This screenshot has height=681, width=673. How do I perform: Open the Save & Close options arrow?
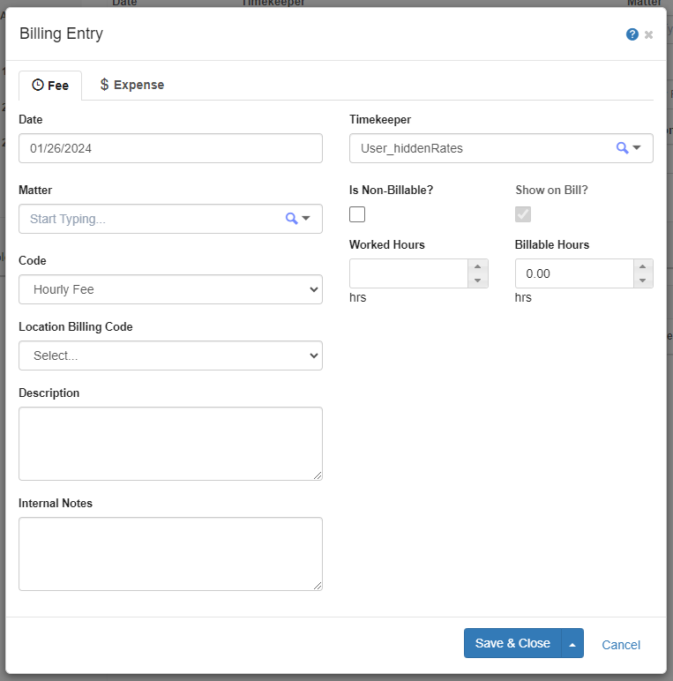pos(572,643)
